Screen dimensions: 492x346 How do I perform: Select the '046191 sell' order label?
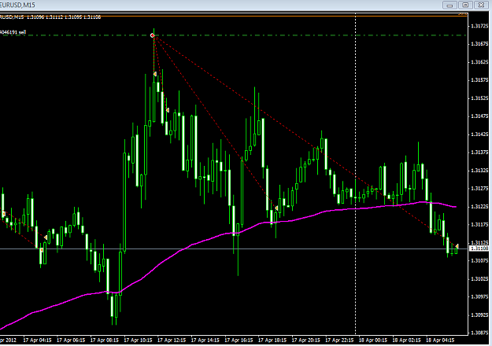tap(13, 32)
